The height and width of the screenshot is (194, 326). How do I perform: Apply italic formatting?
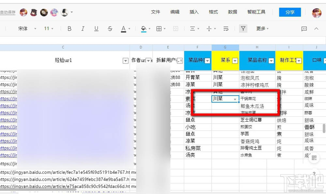(83, 28)
